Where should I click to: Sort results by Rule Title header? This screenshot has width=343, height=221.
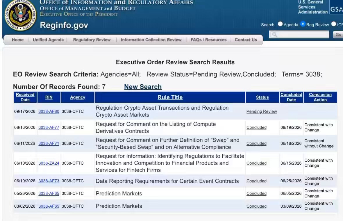170,97
